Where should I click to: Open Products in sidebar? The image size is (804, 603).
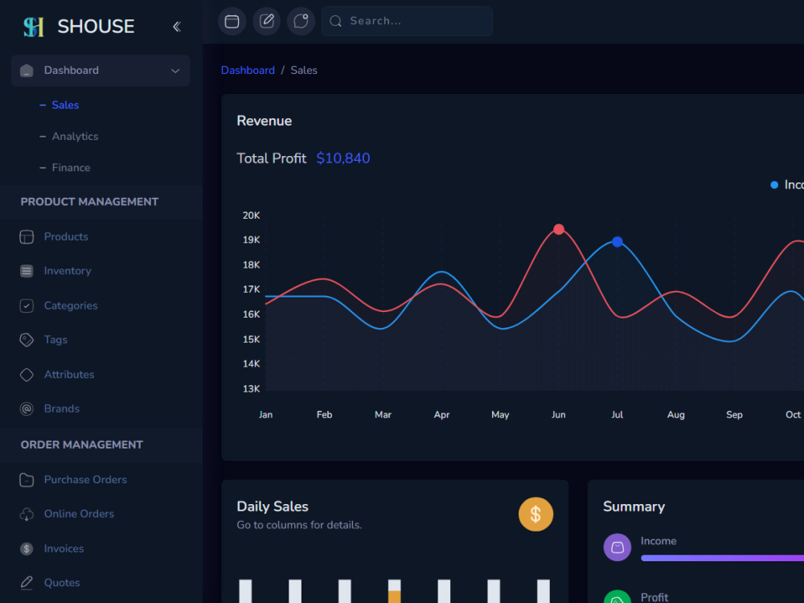click(x=66, y=237)
